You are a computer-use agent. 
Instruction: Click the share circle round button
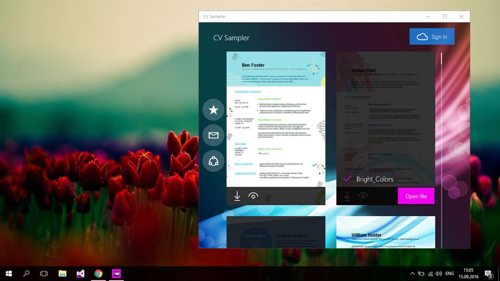tap(213, 161)
